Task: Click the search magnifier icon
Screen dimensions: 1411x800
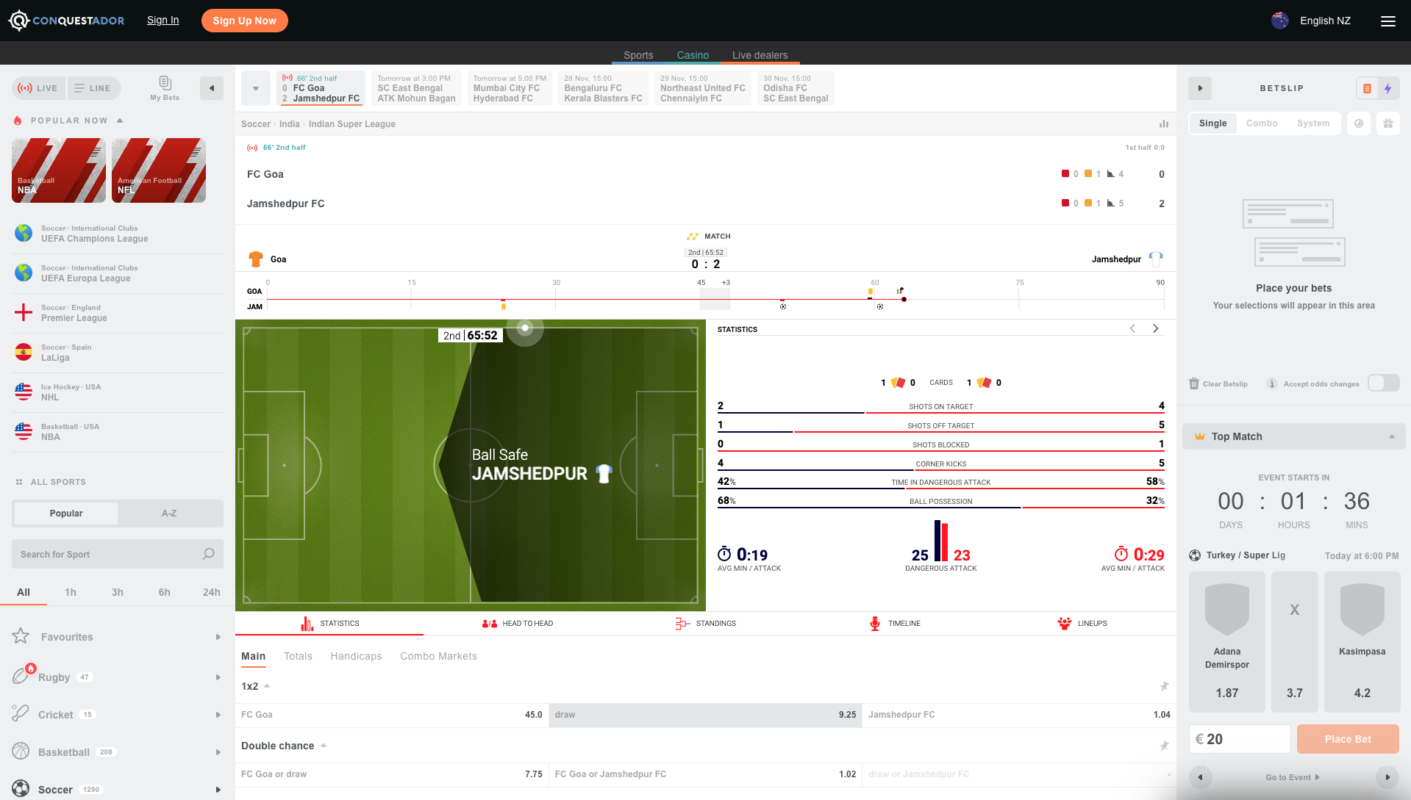Action: (209, 554)
